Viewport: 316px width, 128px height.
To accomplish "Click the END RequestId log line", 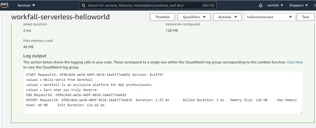I will [x=76, y=95].
